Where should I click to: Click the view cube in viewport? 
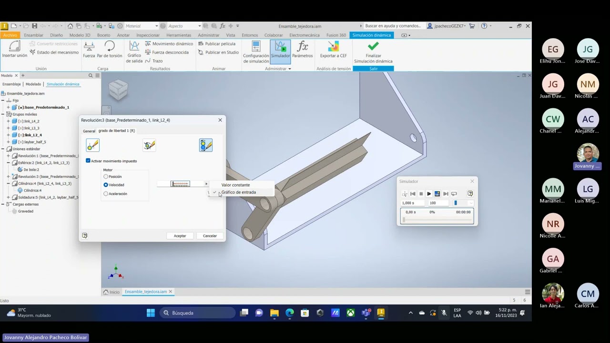pyautogui.click(x=118, y=89)
